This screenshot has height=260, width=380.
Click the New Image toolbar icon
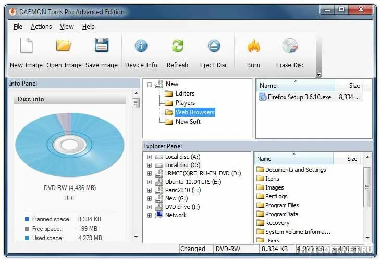tap(26, 45)
